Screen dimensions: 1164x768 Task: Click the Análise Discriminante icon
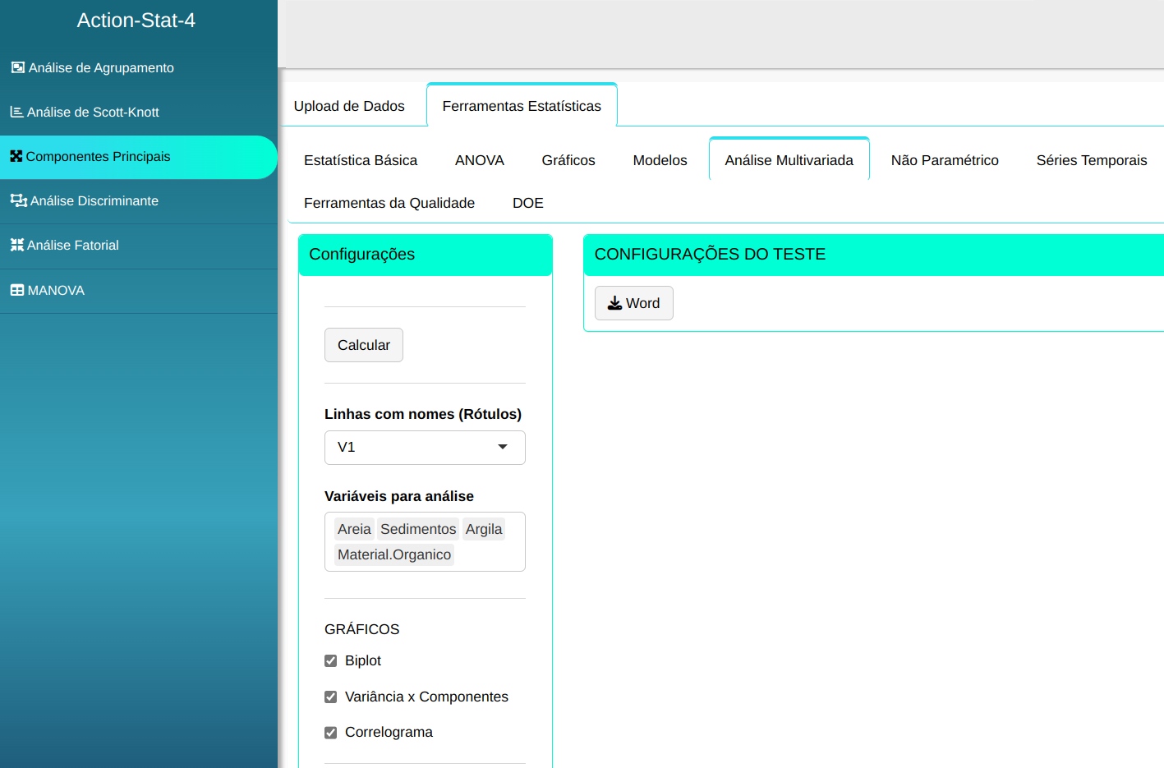click(18, 200)
